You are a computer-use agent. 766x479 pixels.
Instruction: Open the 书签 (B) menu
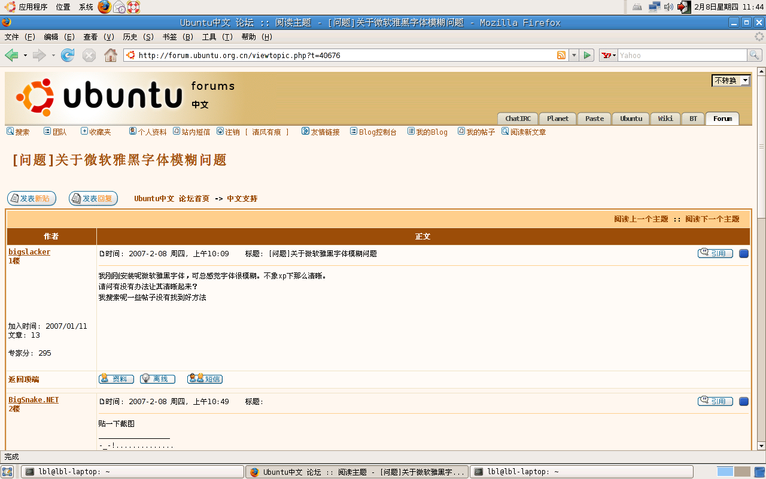(x=178, y=37)
